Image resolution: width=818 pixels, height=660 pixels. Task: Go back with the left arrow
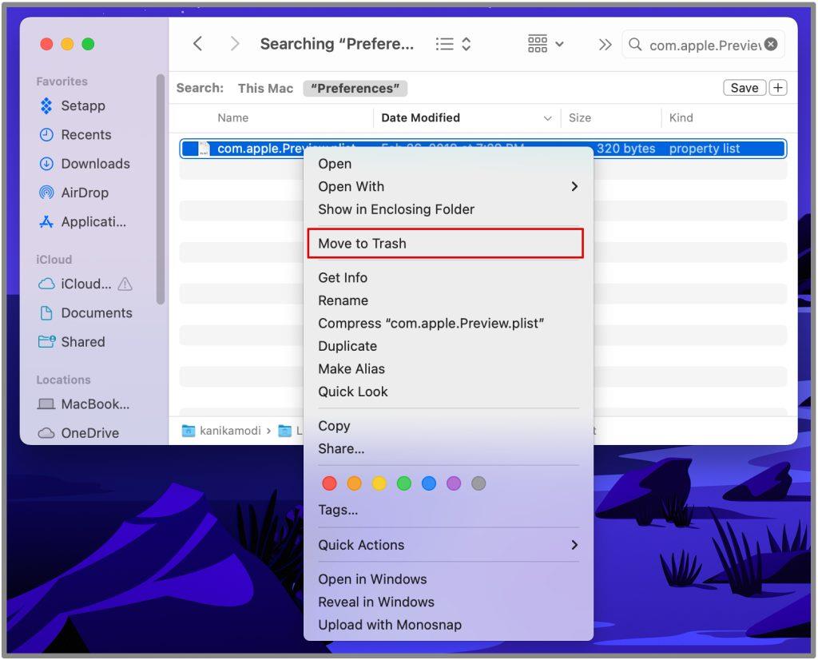tap(197, 44)
